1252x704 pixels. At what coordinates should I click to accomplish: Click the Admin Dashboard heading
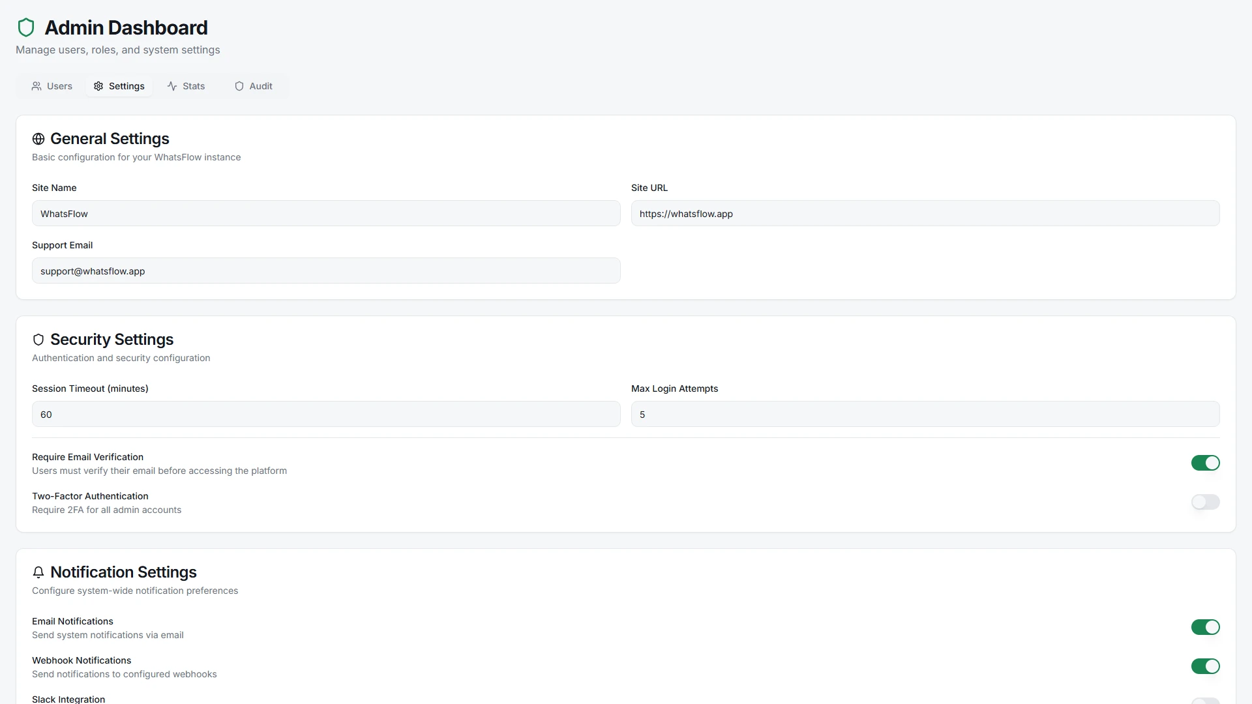pos(126,27)
